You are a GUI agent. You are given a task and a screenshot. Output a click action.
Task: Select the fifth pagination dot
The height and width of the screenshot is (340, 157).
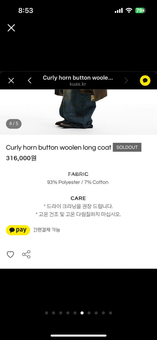click(75, 313)
